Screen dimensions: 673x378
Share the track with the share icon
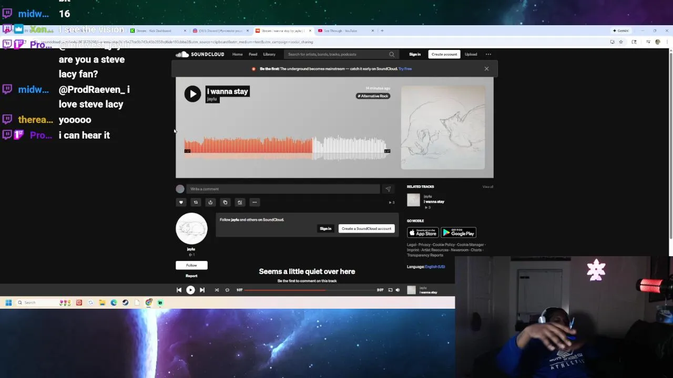210,202
